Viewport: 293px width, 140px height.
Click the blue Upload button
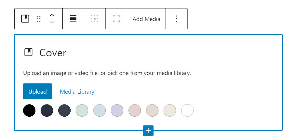[x=38, y=91]
